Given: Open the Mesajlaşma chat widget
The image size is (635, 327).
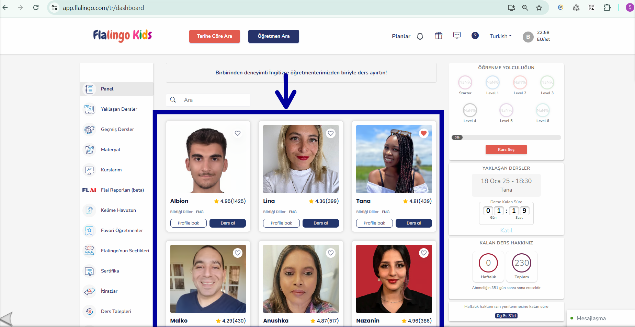Looking at the screenshot, I should pyautogui.click(x=601, y=318).
